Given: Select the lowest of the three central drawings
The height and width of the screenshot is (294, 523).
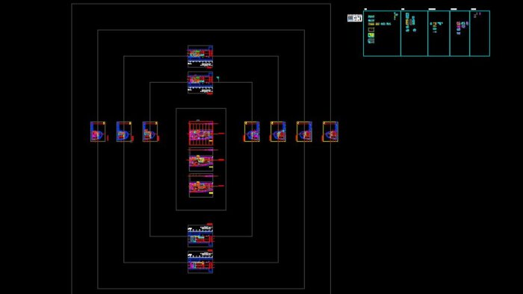Looking at the screenshot, I should (201, 186).
